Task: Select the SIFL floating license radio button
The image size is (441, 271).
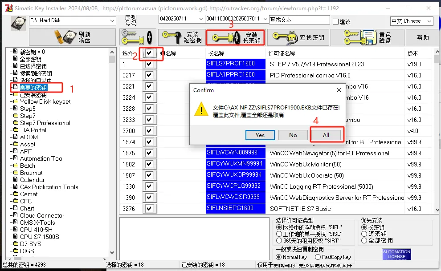Action: coord(279,227)
